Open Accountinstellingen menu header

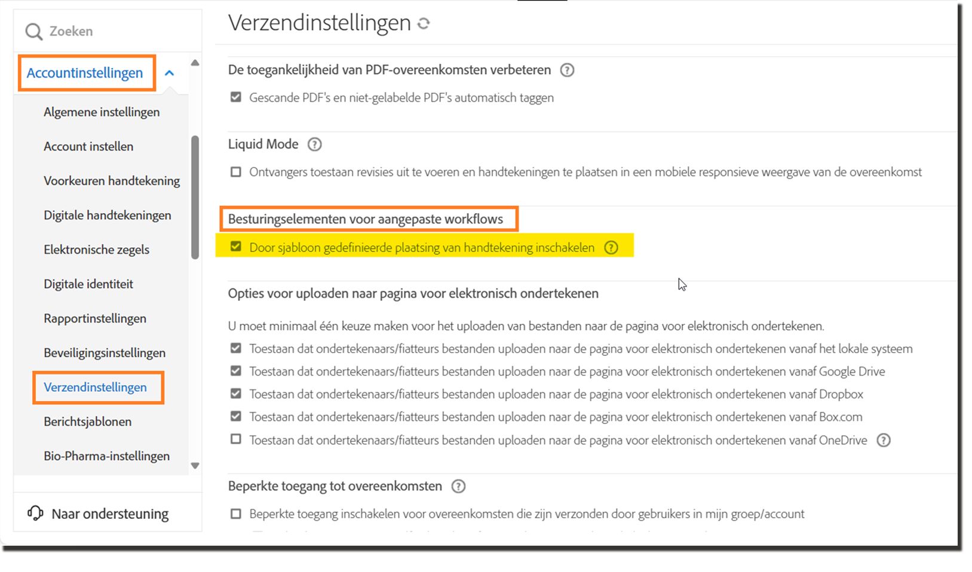(85, 73)
